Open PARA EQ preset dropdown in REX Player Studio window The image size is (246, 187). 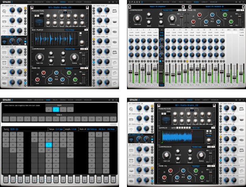pyautogui.click(x=72, y=68)
